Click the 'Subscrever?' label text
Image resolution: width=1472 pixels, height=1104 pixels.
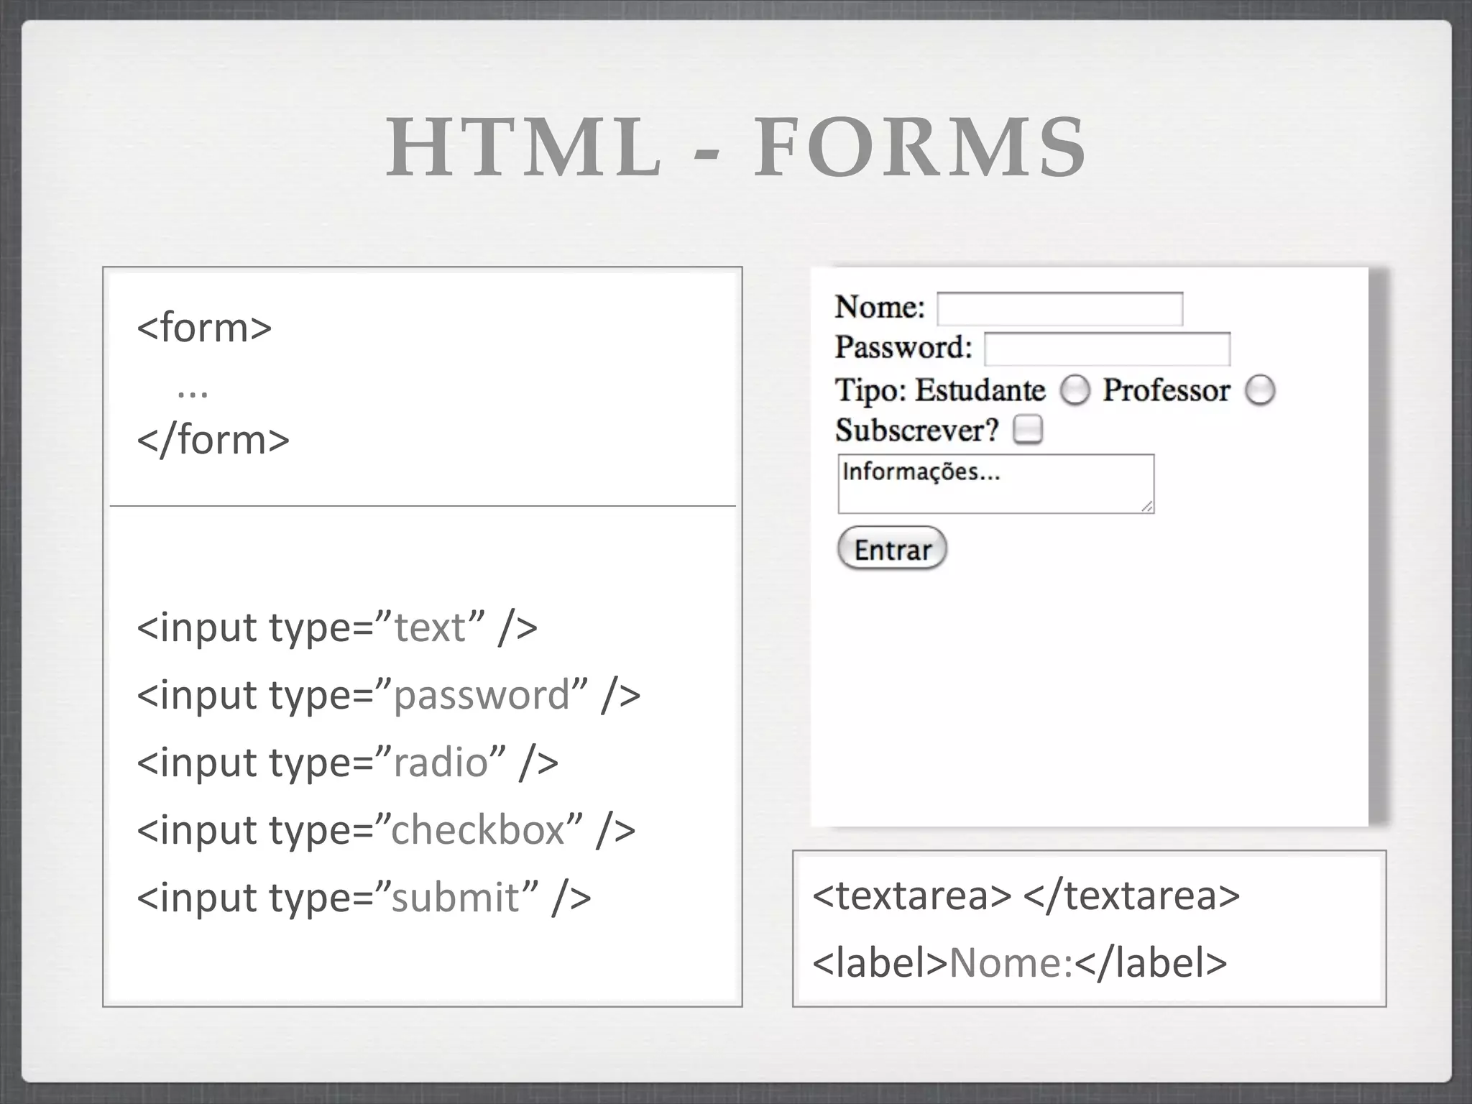(x=917, y=431)
